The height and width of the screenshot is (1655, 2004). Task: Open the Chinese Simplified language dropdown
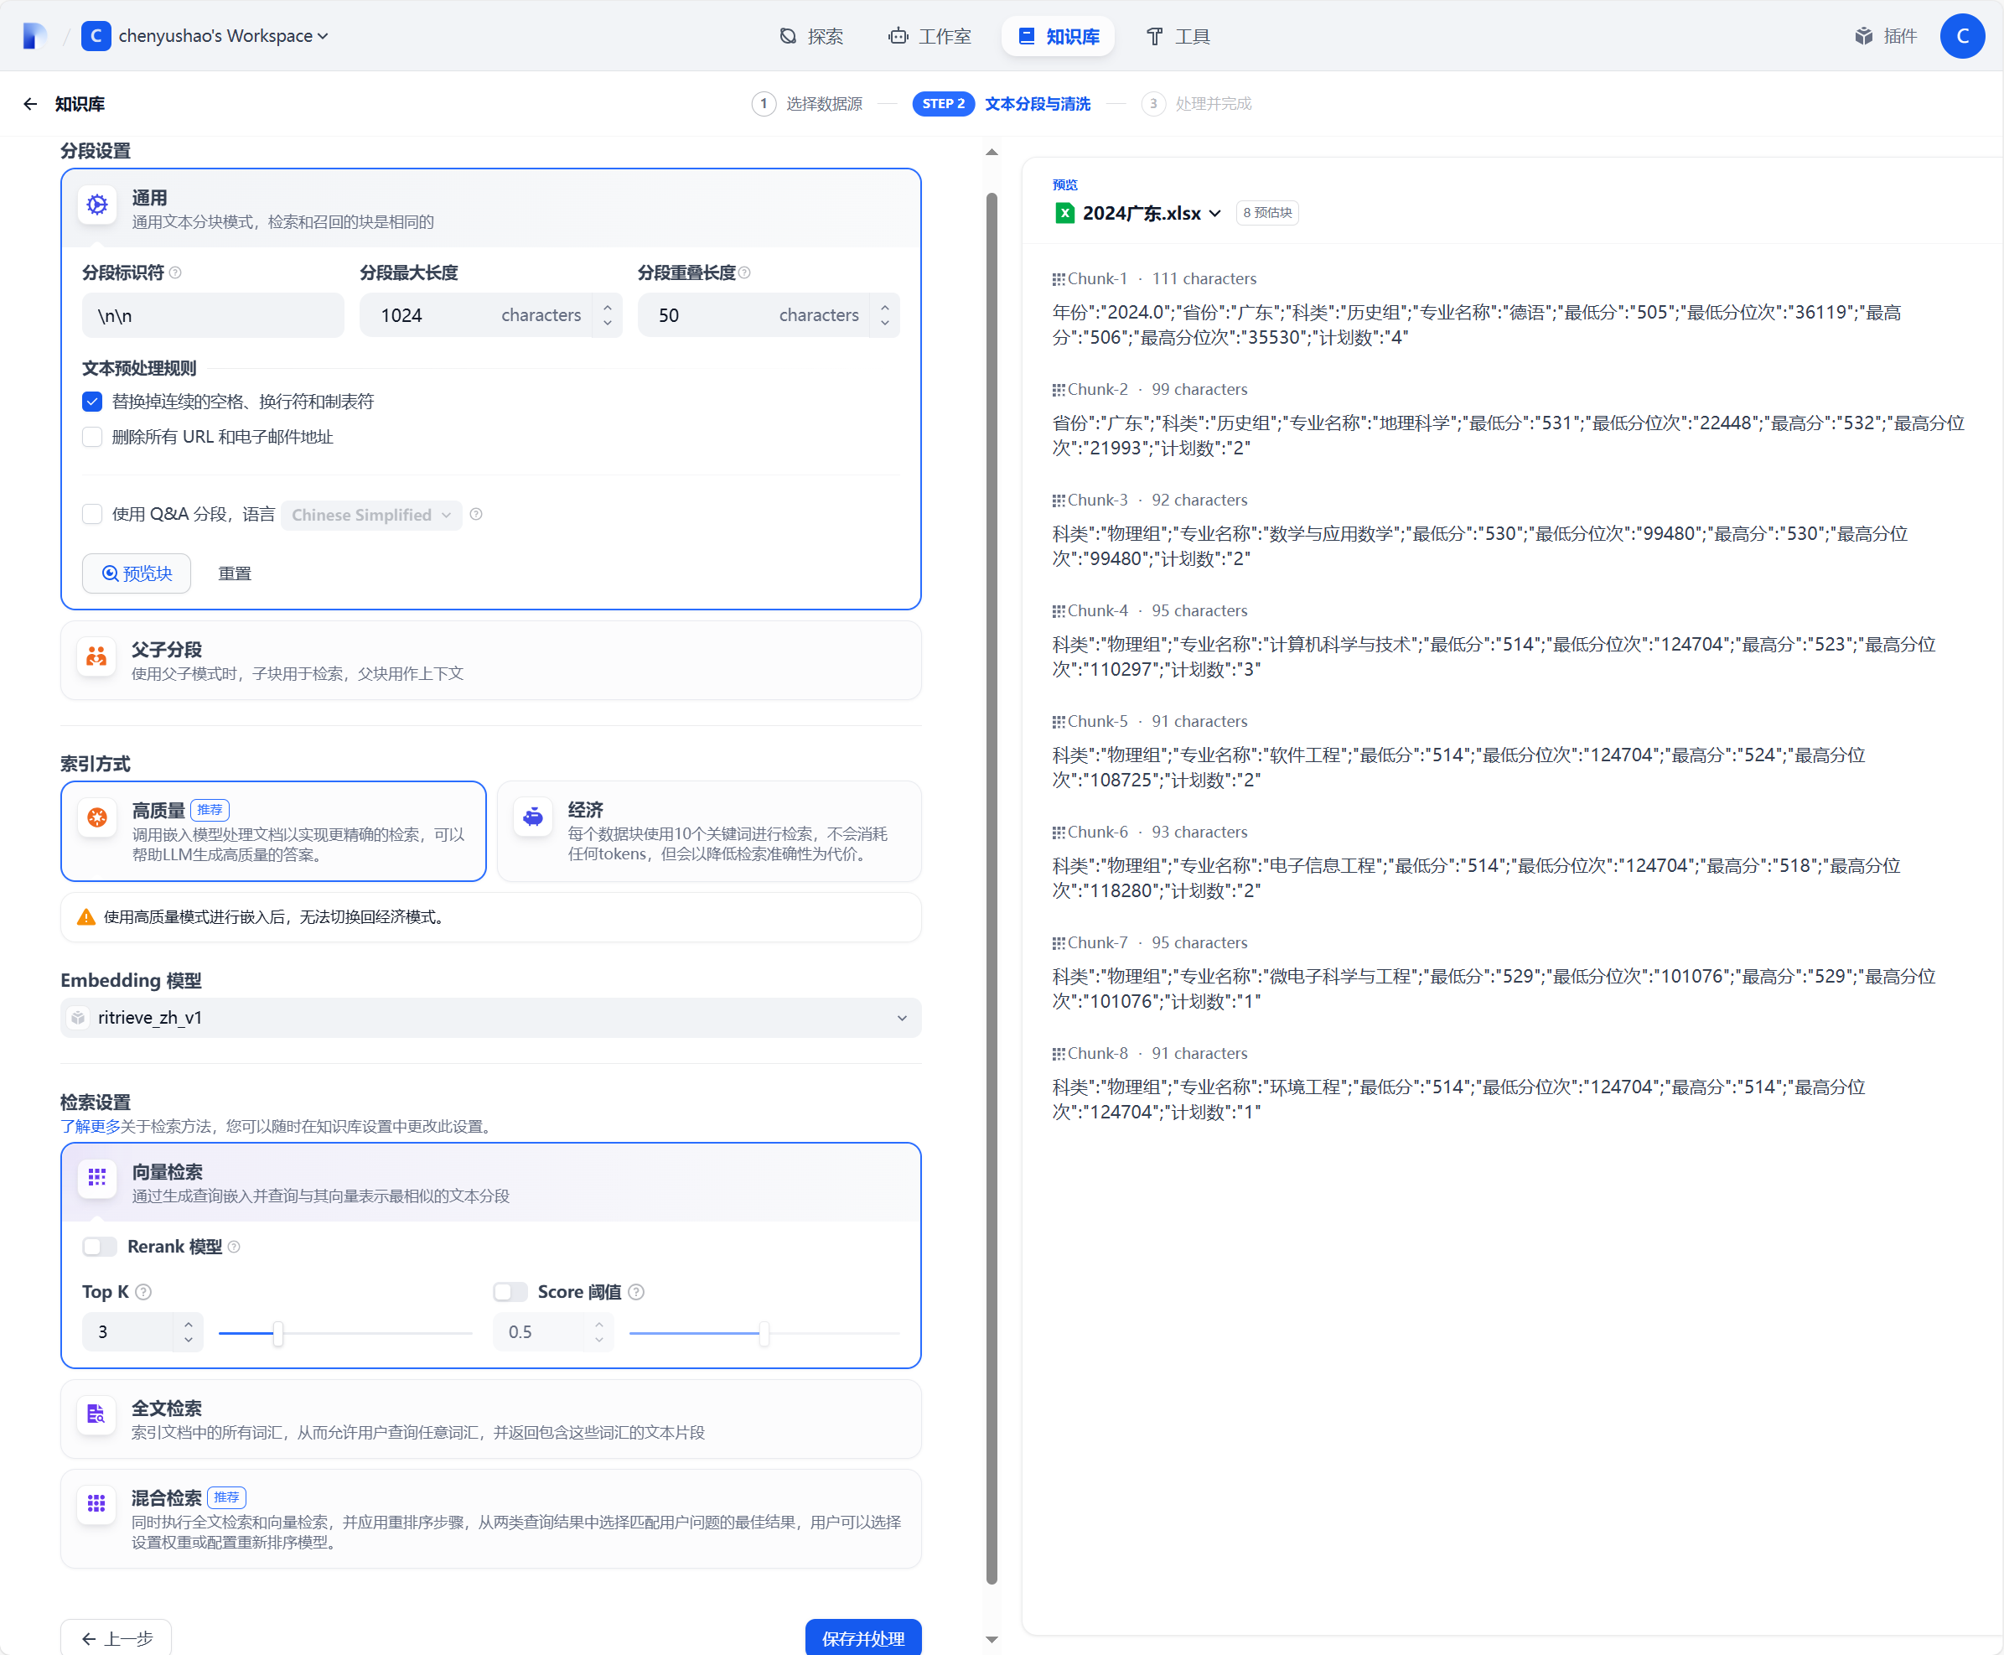[x=370, y=515]
